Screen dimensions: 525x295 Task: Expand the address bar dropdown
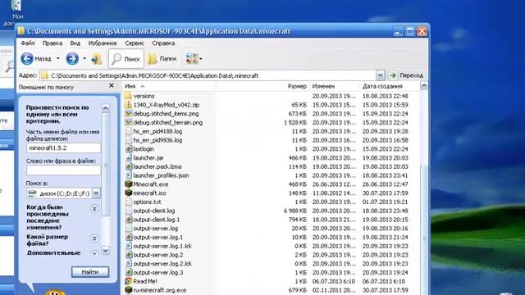pos(380,75)
